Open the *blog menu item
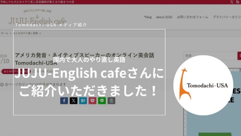This screenshot has width=241, height=136. pos(148,17)
